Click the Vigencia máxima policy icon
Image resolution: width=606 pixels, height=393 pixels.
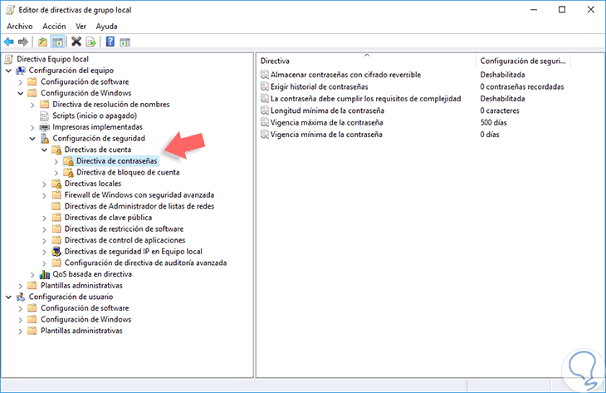click(x=264, y=123)
